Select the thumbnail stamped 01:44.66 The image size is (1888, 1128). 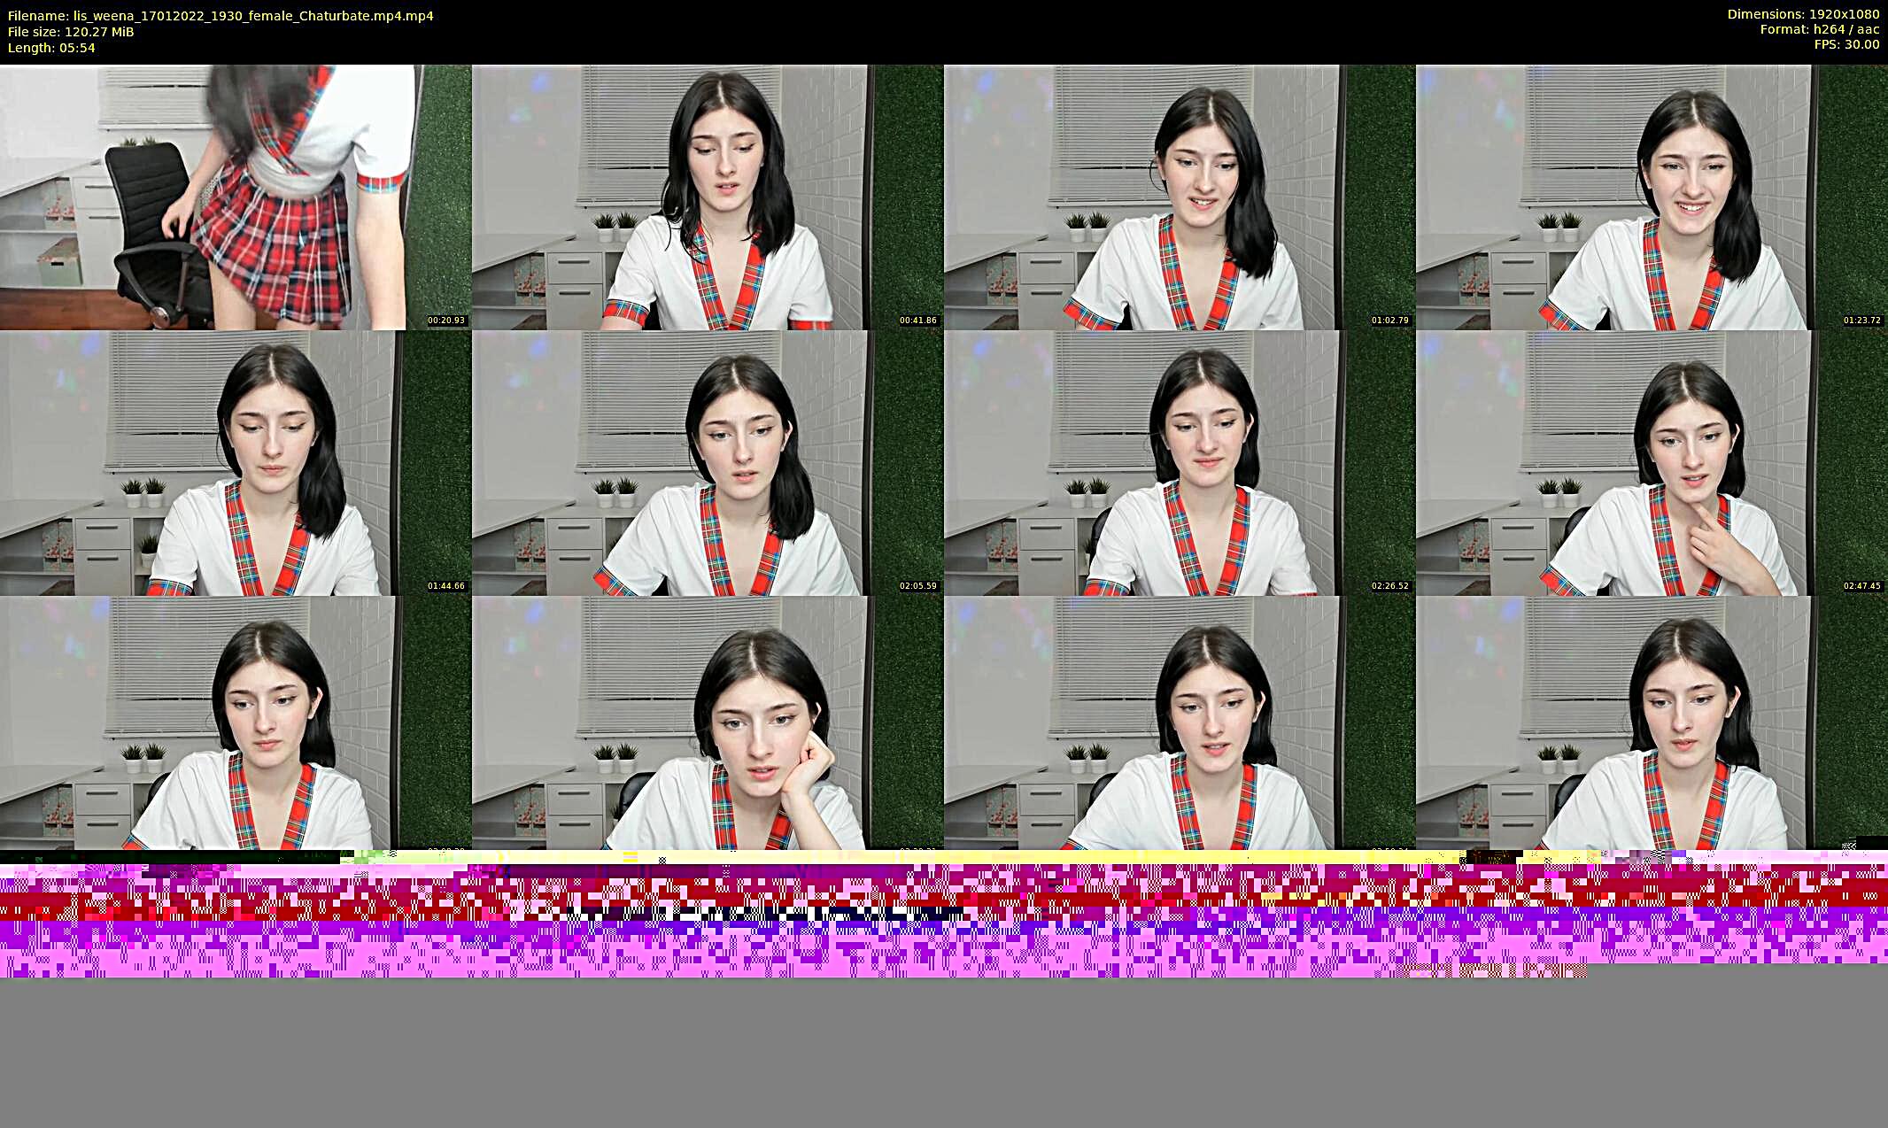click(x=235, y=462)
